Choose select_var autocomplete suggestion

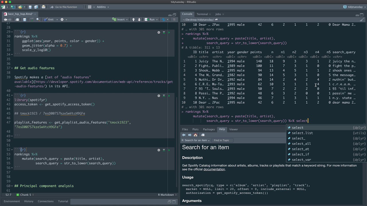[x=327, y=160]
